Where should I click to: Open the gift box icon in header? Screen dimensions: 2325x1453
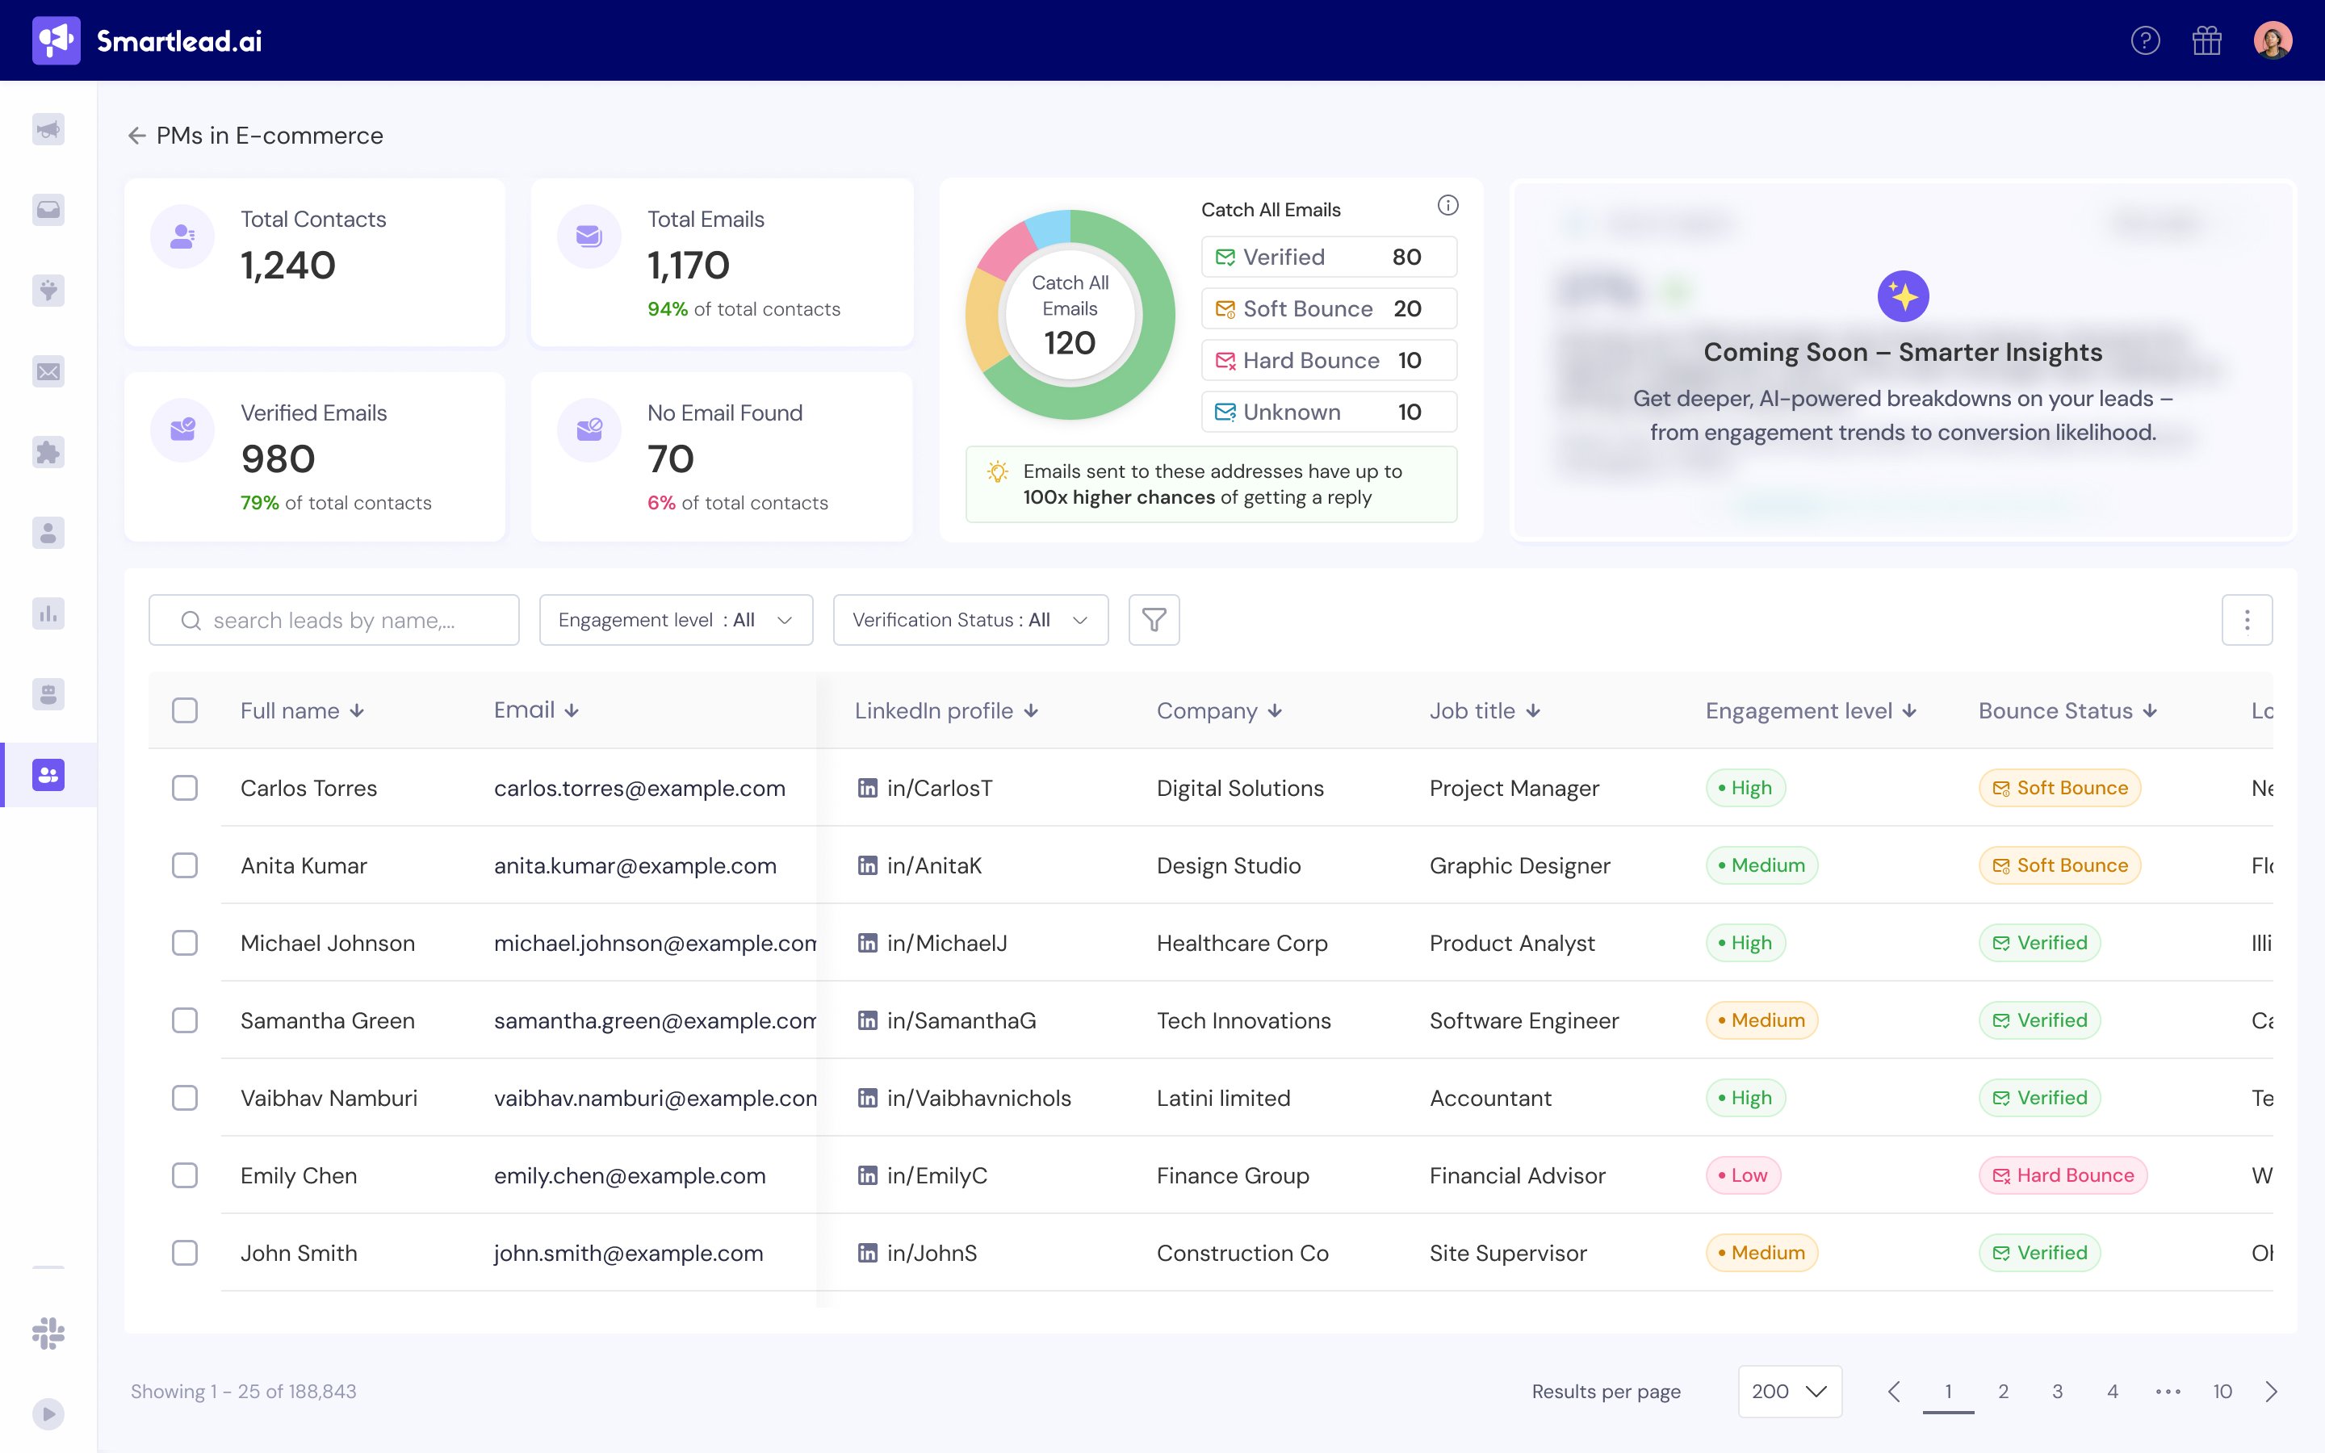pos(2207,40)
